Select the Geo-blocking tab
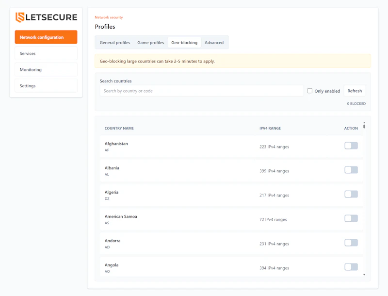The width and height of the screenshot is (388, 296). (184, 43)
